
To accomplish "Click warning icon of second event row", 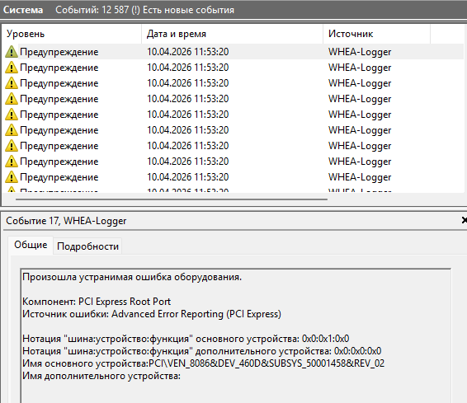I will click(12, 68).
